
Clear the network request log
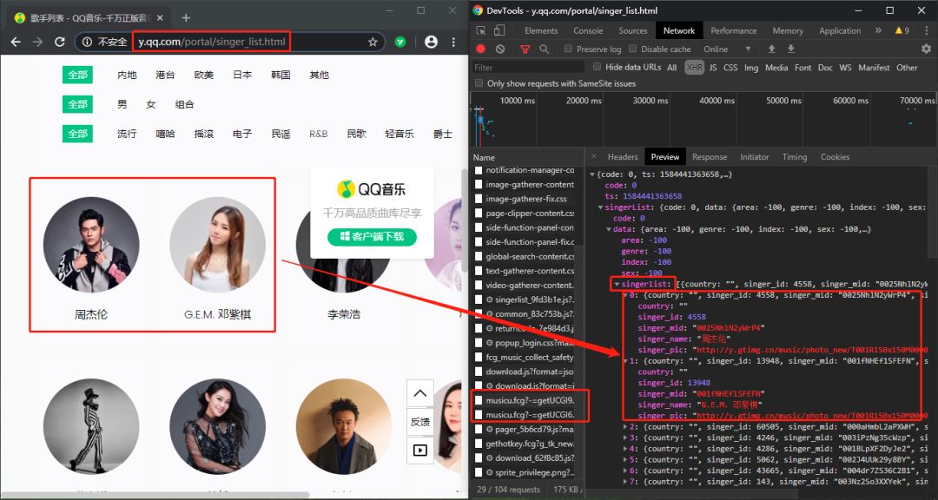tap(500, 49)
